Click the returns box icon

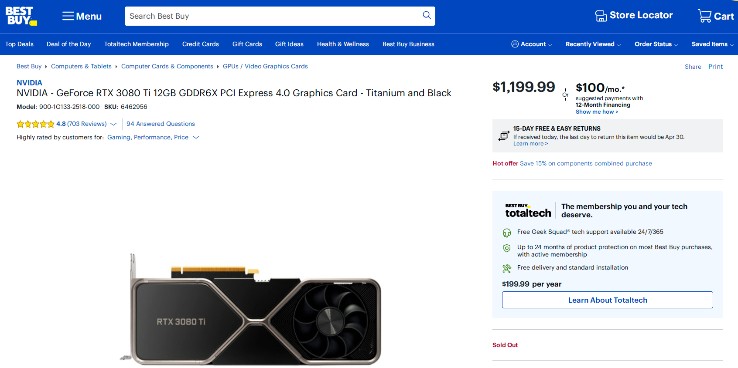click(x=504, y=136)
